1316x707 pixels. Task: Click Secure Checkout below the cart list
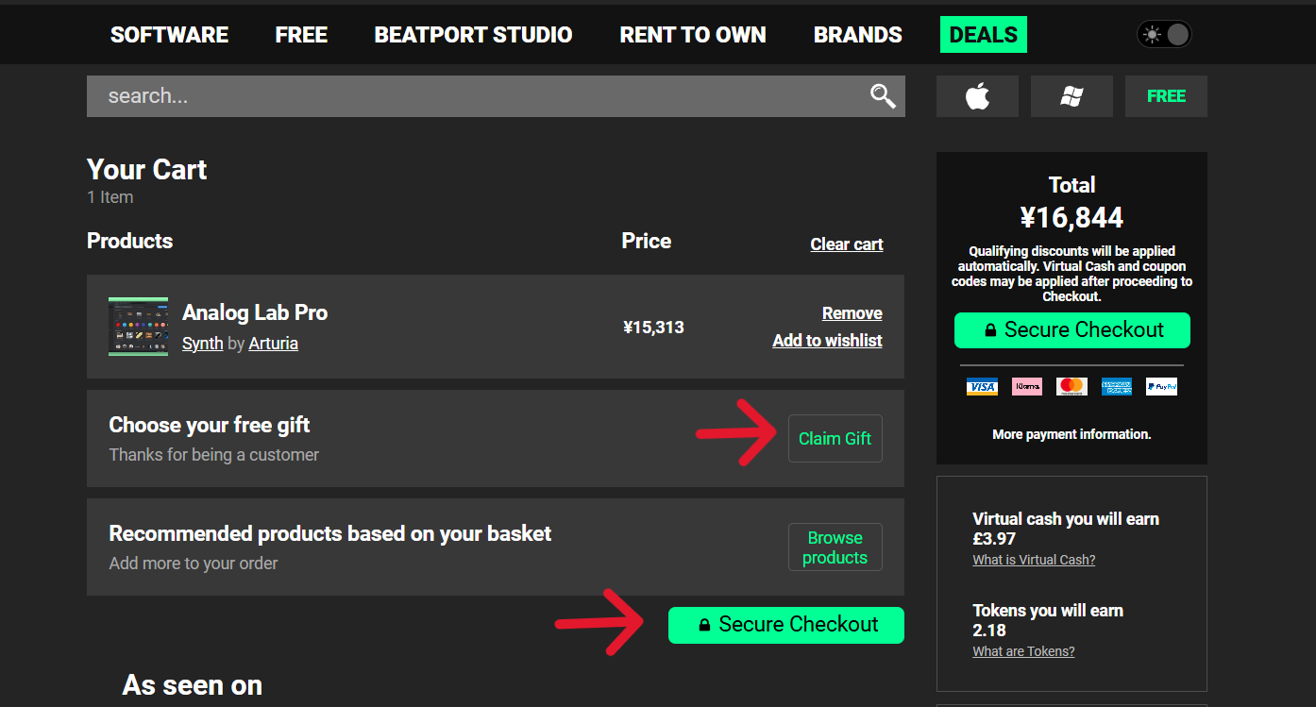[x=786, y=625]
